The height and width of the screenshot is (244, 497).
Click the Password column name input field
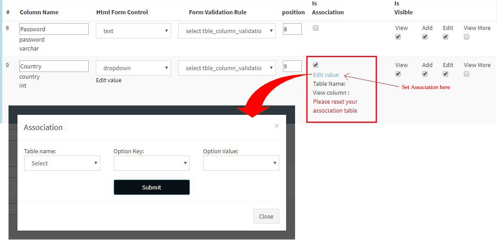point(54,29)
